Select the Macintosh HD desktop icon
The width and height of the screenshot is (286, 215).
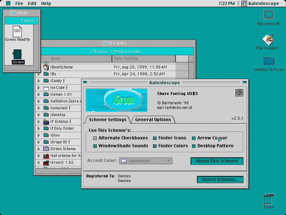[x=269, y=15]
